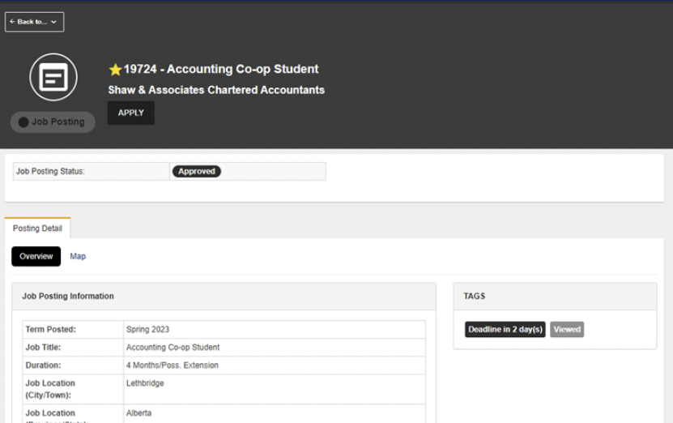Click the Job Posting Information panel header
Screen dimensions: 673x423
click(68, 297)
